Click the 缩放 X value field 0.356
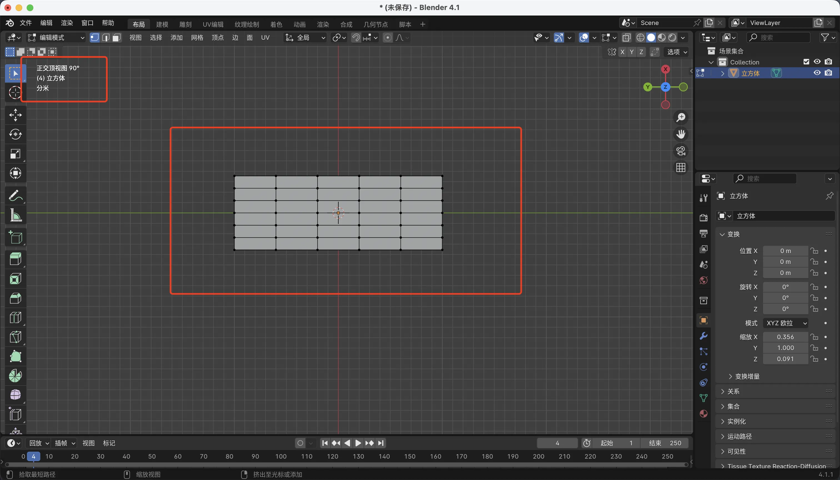The height and width of the screenshot is (480, 840). tap(785, 337)
